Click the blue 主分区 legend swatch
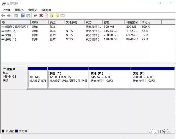This screenshot has height=139, width=176. point(16,131)
